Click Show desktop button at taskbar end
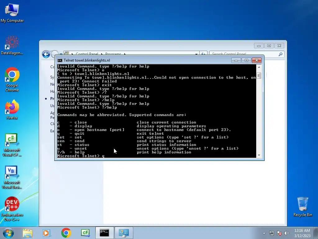This screenshot has width=318, height=239. [316, 233]
